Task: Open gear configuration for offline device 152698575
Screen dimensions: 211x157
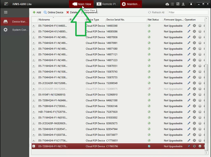Action: point(200,89)
